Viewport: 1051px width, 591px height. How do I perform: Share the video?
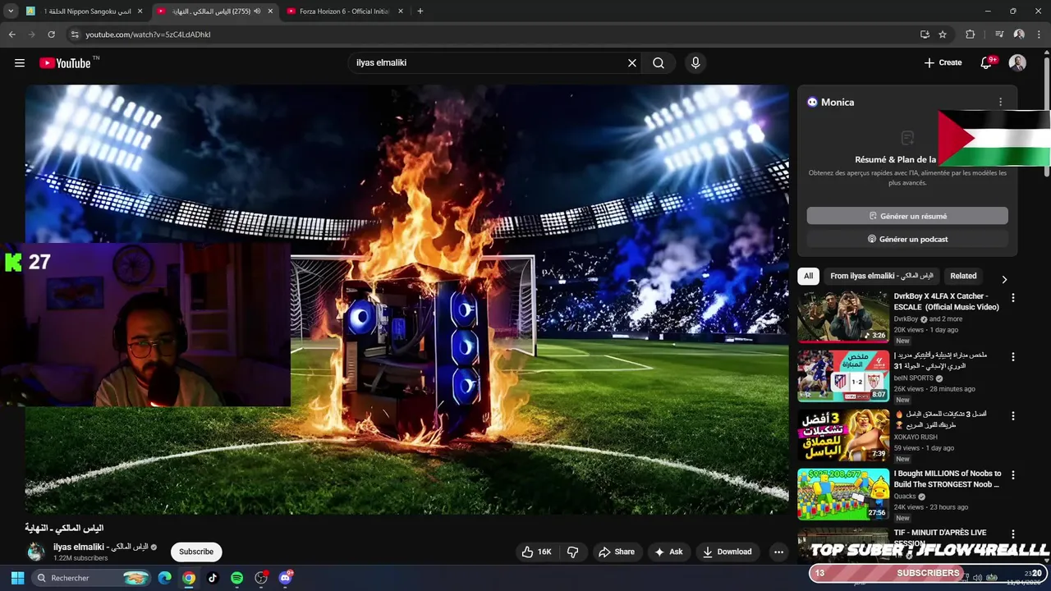[x=617, y=552]
